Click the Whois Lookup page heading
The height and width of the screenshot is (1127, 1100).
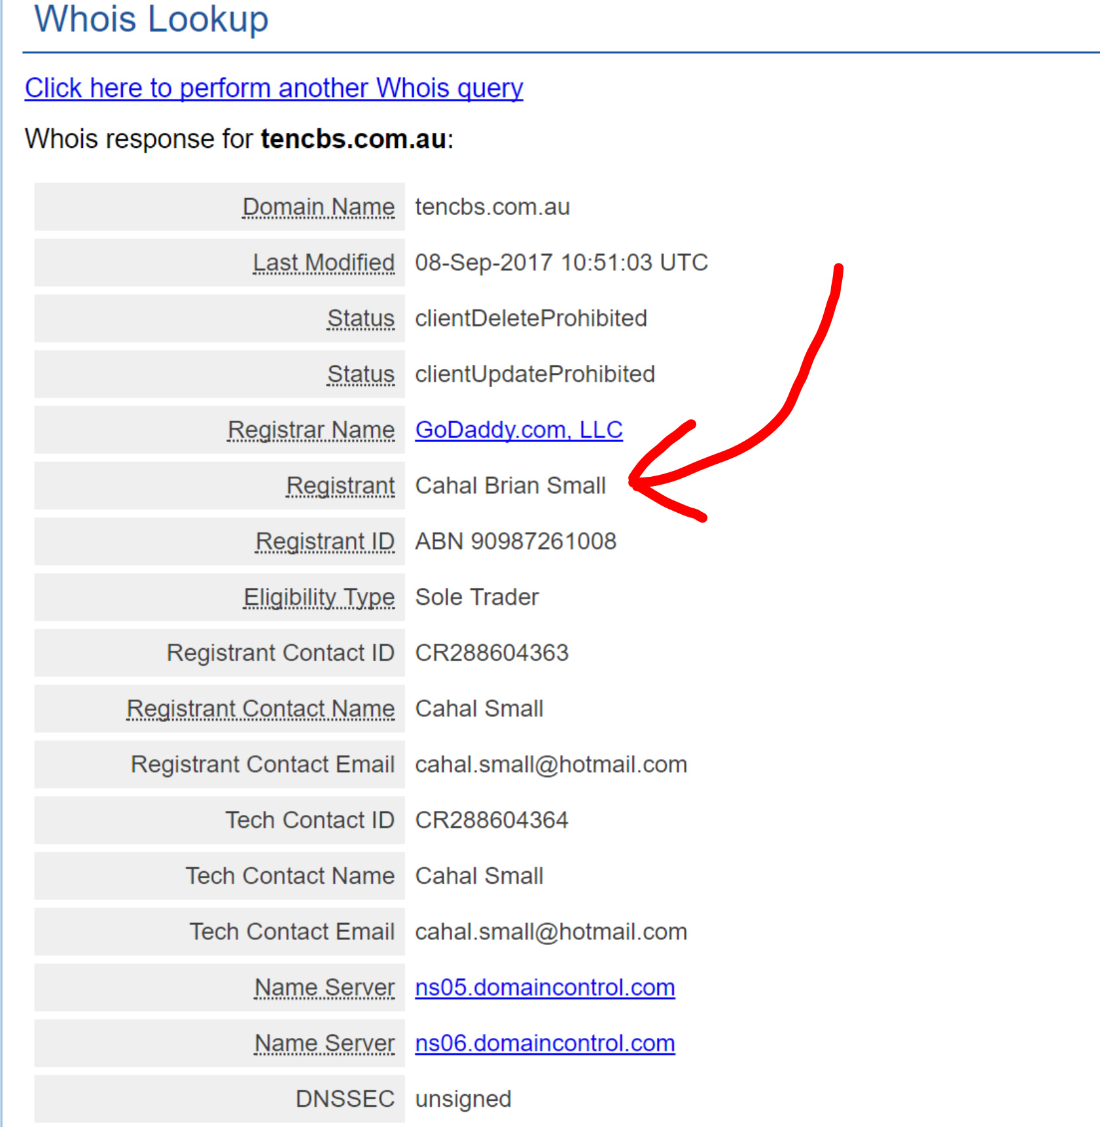pos(151,18)
